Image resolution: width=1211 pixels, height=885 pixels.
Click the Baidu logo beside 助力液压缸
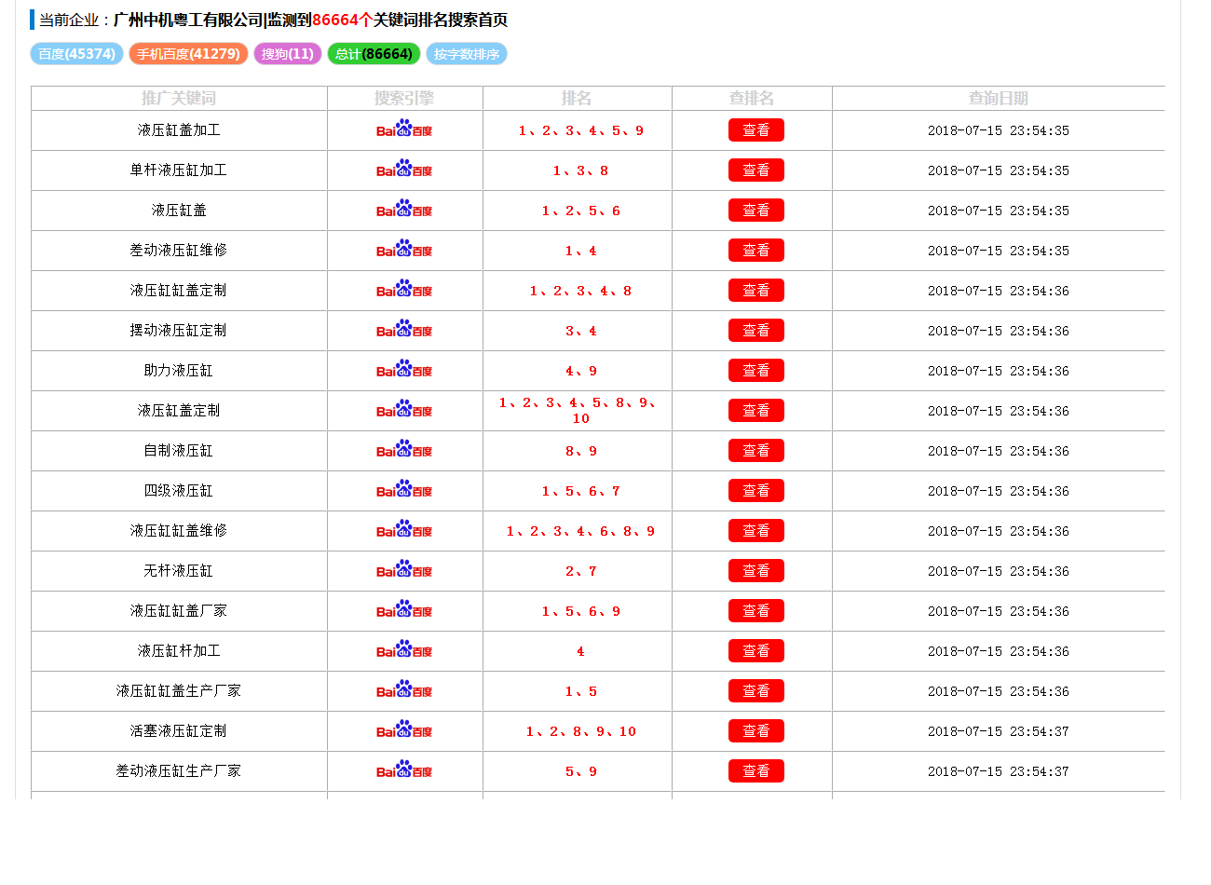coord(404,370)
